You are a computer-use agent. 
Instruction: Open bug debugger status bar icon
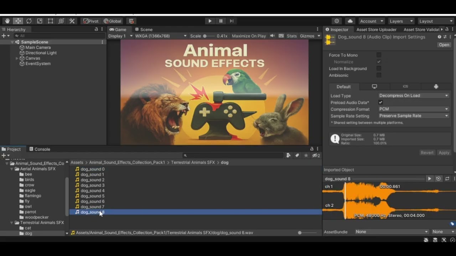(x=426, y=240)
